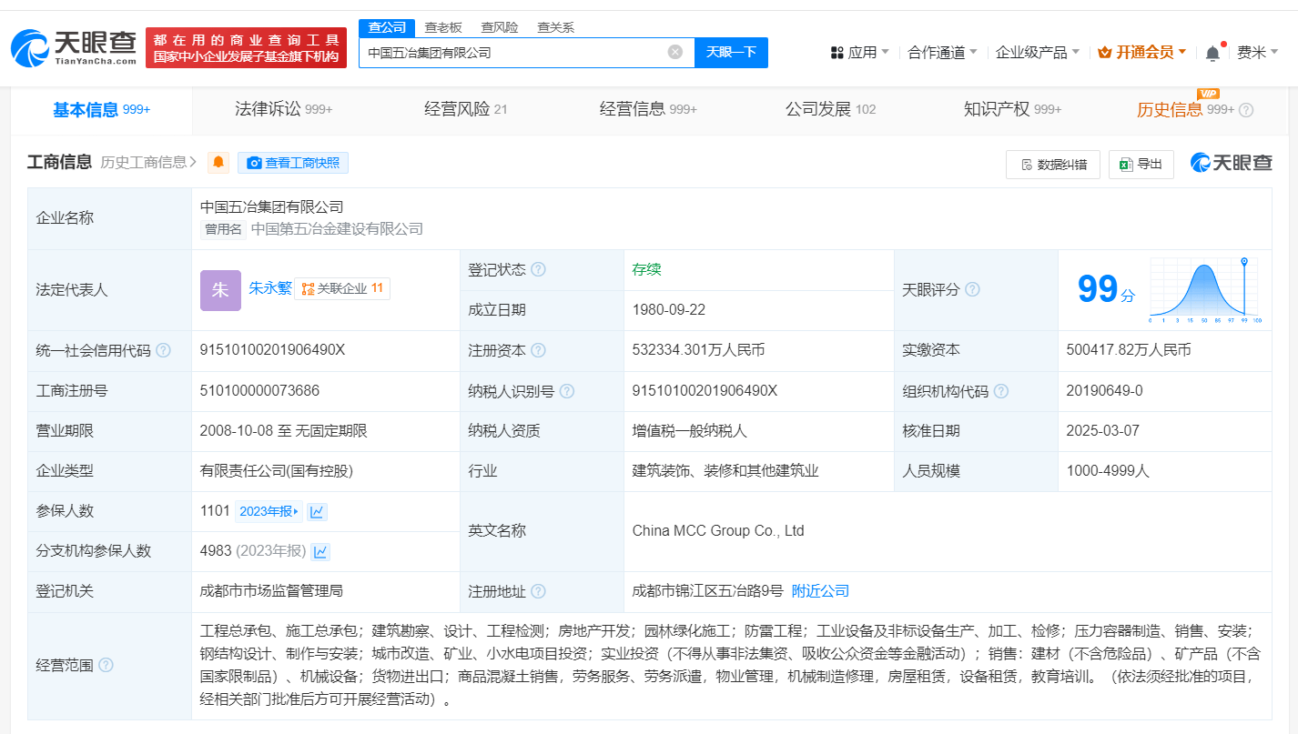This screenshot has width=1298, height=734.
Task: Click the purple 朱 avatar
Action: pyautogui.click(x=220, y=290)
